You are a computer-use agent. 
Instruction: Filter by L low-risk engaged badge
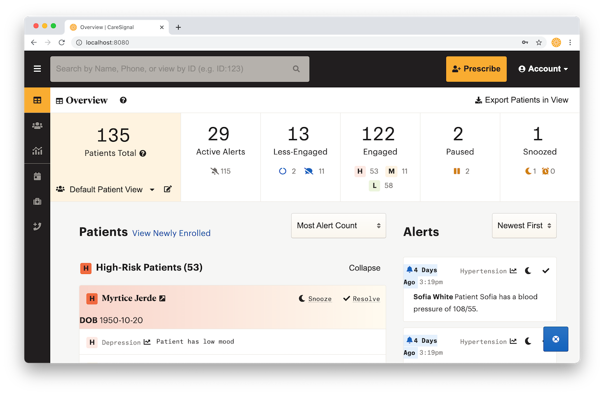(x=374, y=185)
